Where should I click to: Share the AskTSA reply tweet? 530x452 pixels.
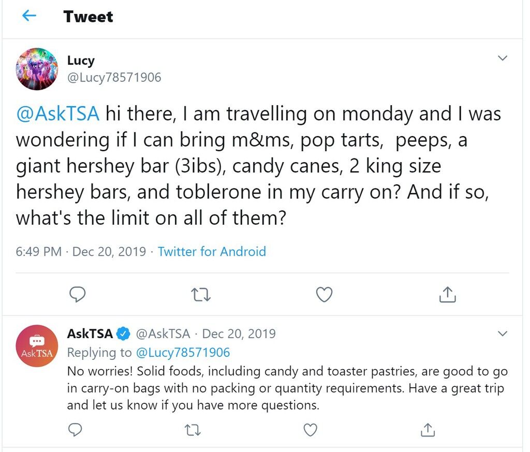[x=428, y=430]
